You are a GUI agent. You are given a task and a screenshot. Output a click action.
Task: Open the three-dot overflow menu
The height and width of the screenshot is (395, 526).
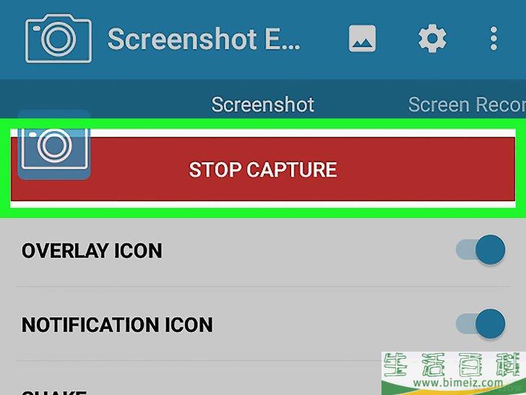[x=493, y=38]
